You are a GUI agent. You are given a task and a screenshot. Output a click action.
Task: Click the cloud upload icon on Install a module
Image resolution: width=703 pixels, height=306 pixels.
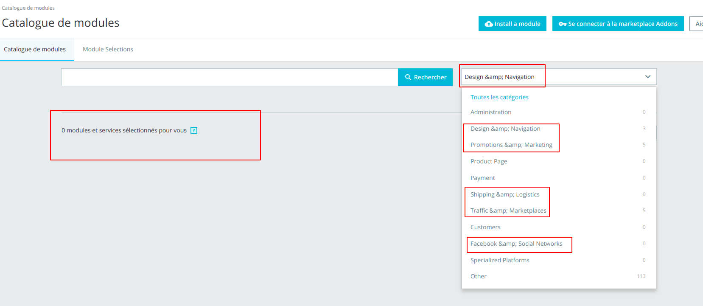pyautogui.click(x=489, y=24)
